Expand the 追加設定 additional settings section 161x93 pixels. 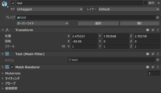tap(3, 88)
